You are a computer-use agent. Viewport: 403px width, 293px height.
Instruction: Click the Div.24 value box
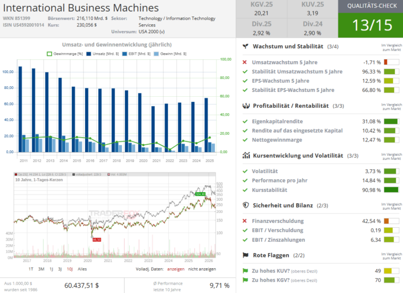pos(312,28)
